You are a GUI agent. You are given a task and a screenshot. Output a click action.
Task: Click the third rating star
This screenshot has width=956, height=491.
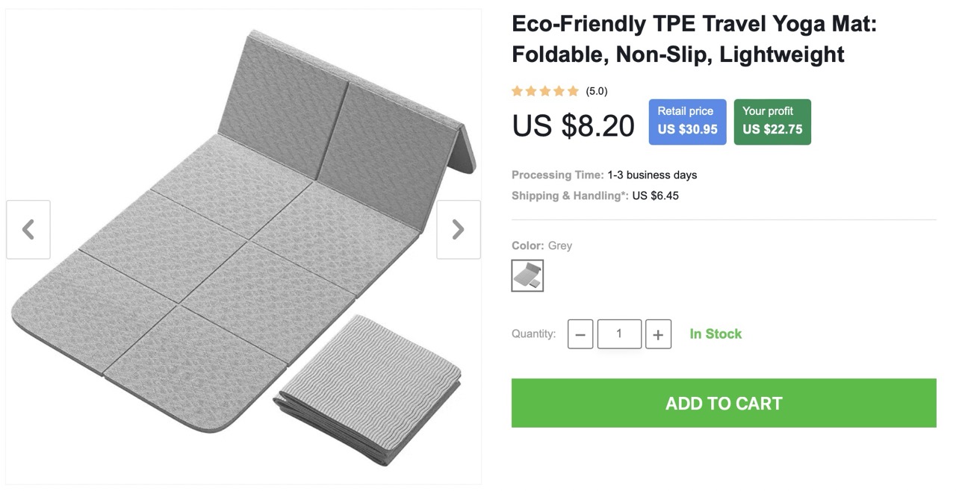click(x=545, y=91)
